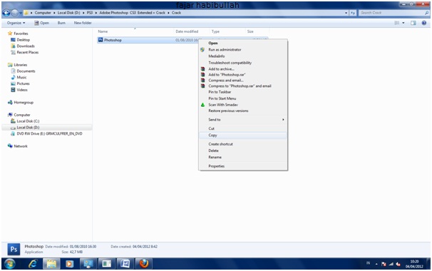Image resolution: width=432 pixels, height=271 pixels.
Task: Click the taskbar clock showing 10:20
Action: (x=414, y=264)
